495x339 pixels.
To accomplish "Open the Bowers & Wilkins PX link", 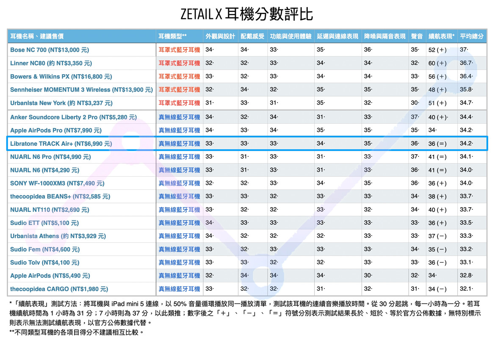I will (x=61, y=76).
